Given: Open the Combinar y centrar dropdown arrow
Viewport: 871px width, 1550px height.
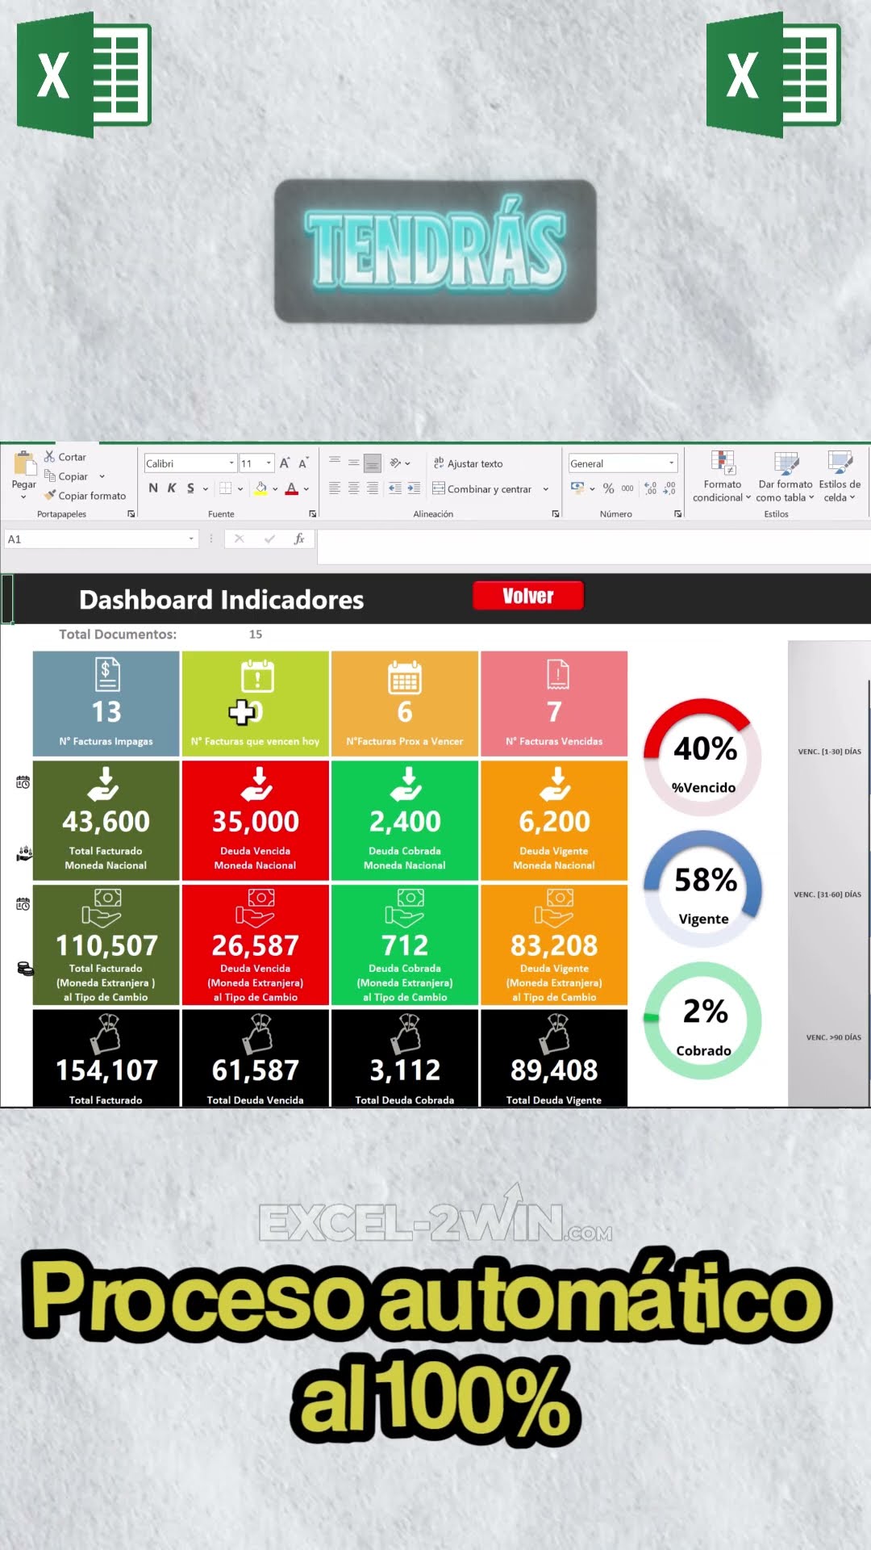Looking at the screenshot, I should click(x=546, y=489).
